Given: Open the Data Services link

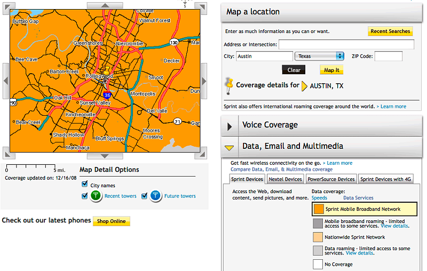Looking at the screenshot, I should pos(358,198).
